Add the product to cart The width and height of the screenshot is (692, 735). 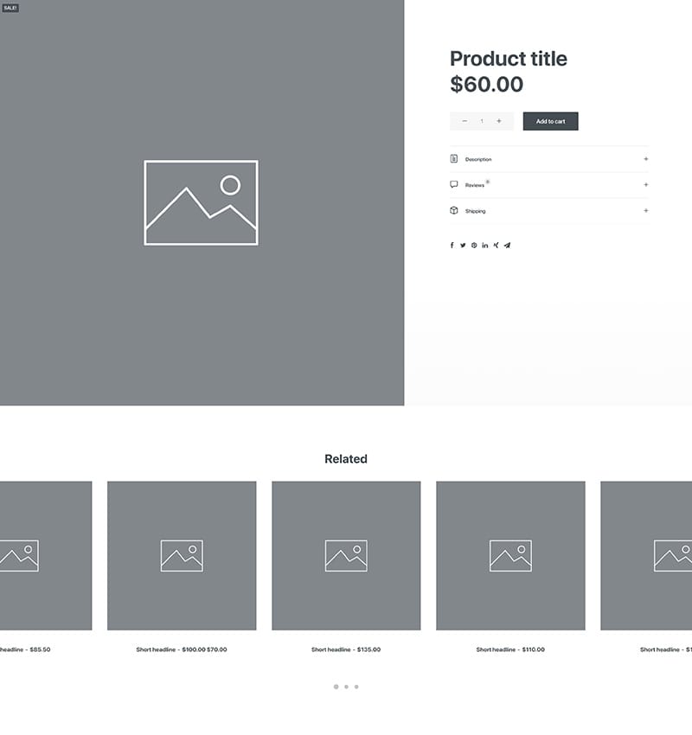click(550, 121)
